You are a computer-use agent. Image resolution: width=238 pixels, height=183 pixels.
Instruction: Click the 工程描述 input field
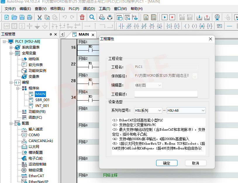pos(166,94)
